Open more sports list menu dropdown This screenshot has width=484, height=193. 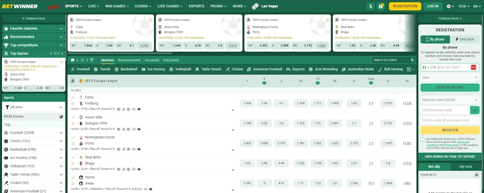410,69
